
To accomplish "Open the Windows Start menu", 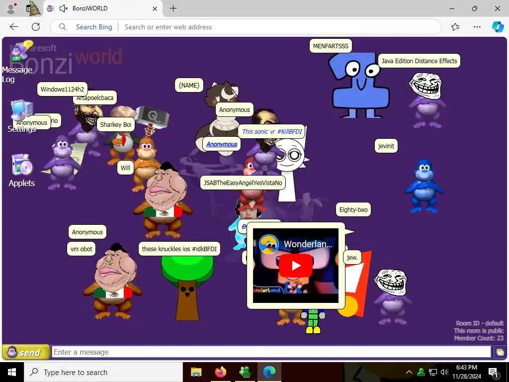I will tap(12, 372).
